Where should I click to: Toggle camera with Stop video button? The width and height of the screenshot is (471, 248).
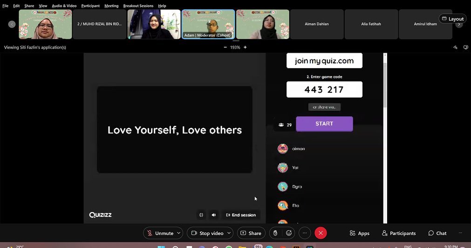click(x=207, y=233)
